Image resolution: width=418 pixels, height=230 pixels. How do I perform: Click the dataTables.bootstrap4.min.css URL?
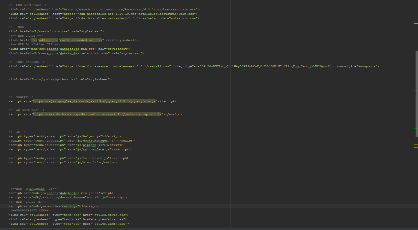pyautogui.click(x=129, y=14)
